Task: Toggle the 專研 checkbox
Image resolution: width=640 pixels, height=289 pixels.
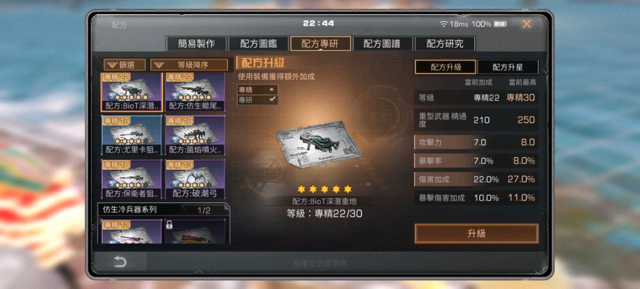Action: (x=258, y=99)
